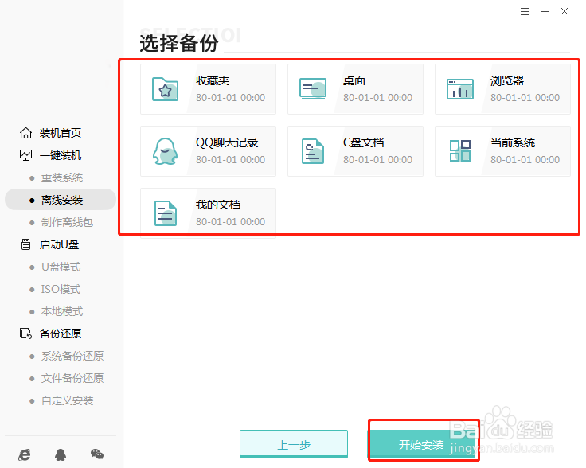Choose 系统备份还原 in sidebar
586x468 pixels.
(x=72, y=356)
